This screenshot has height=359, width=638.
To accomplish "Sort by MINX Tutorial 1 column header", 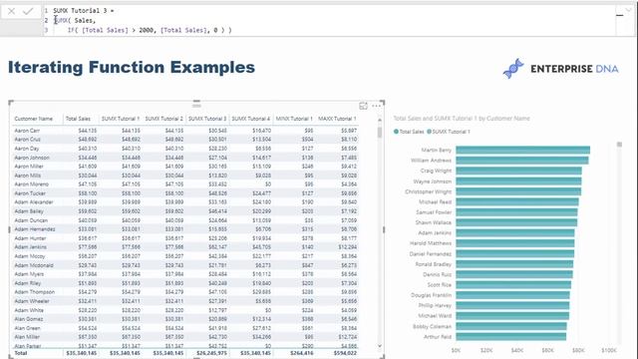I will pyautogui.click(x=294, y=119).
